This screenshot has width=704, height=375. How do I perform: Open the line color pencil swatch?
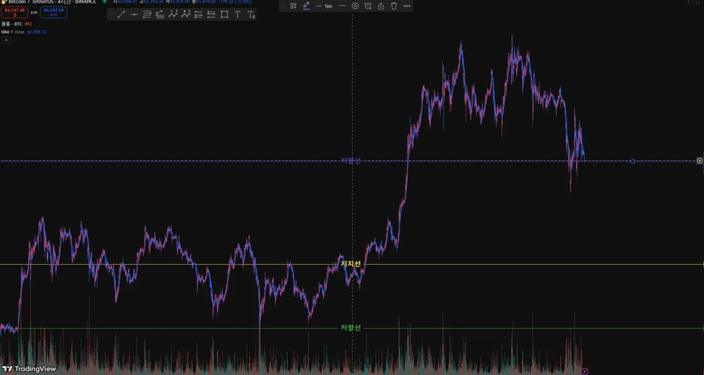tap(306, 6)
